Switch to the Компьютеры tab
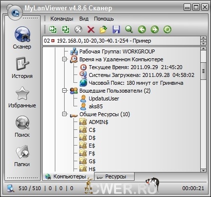211x197 pixels. [68, 176]
